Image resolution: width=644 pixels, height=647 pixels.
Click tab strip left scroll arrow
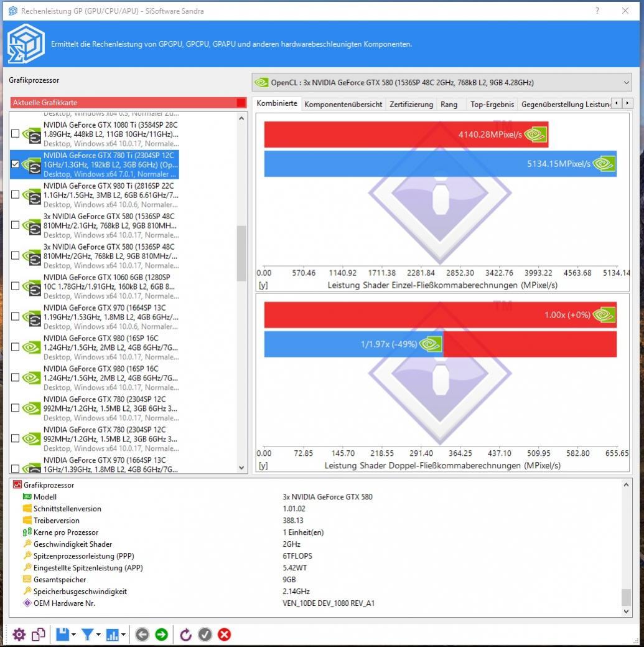tap(617, 103)
